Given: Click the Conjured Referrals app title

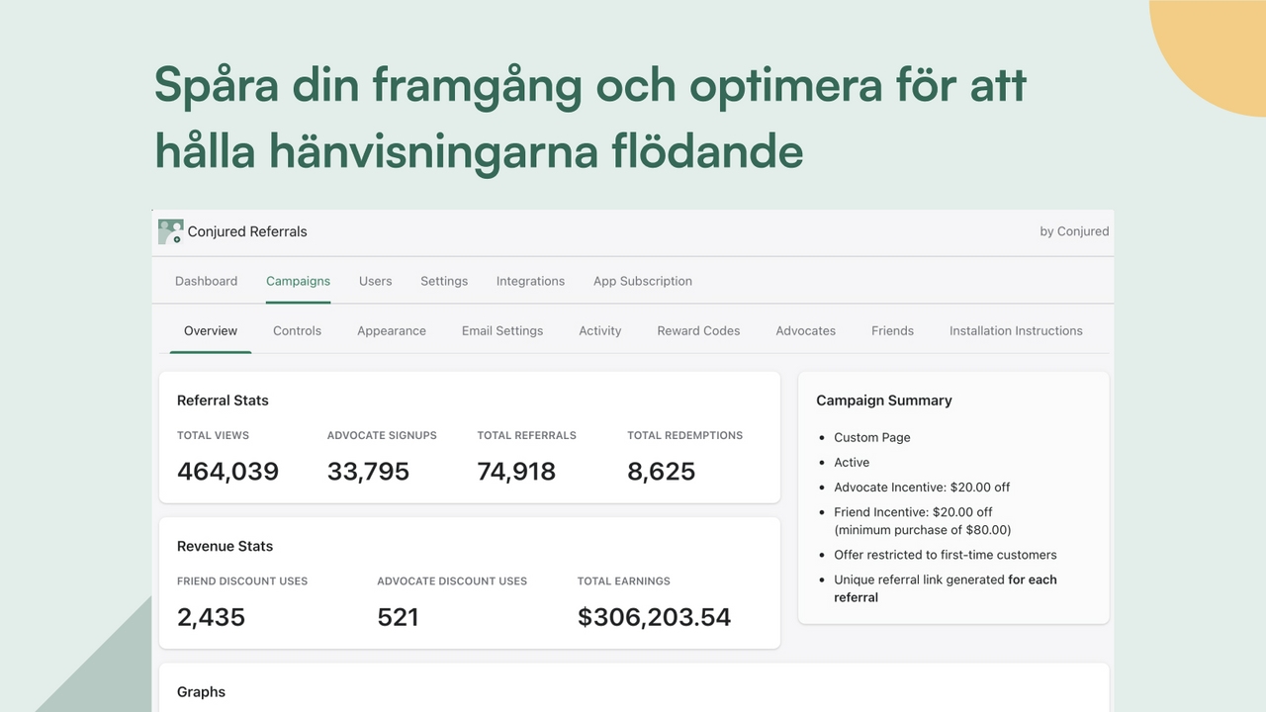Looking at the screenshot, I should (247, 231).
